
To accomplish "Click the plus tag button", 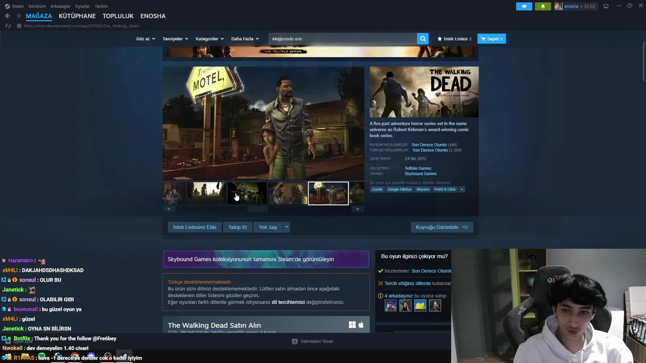I will tap(462, 190).
